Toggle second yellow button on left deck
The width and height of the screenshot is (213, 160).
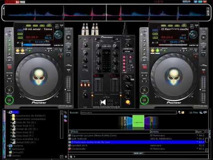(23, 51)
